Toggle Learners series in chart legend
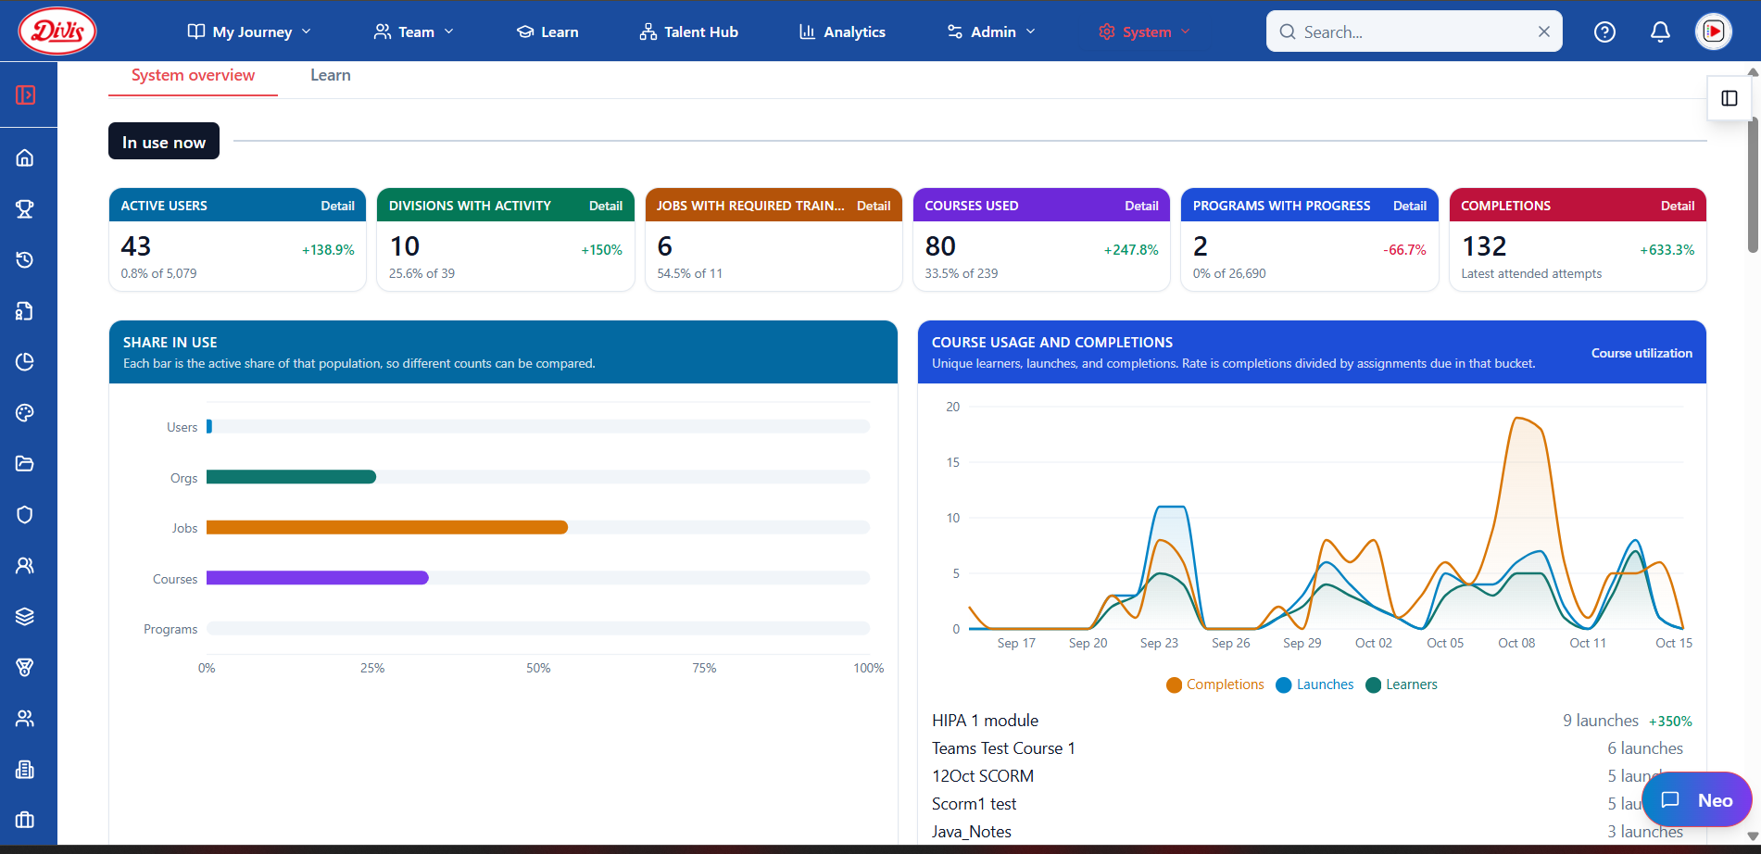 coord(1402,684)
